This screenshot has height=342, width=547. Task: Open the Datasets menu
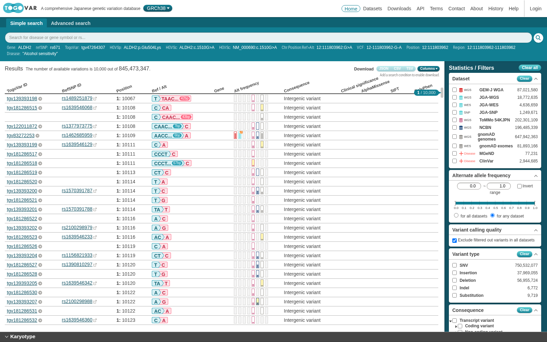click(372, 9)
